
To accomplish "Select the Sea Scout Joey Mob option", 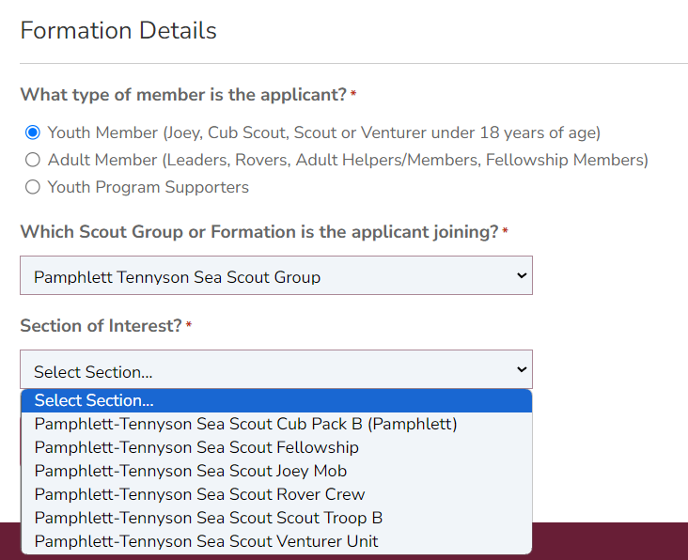I will pyautogui.click(x=276, y=471).
